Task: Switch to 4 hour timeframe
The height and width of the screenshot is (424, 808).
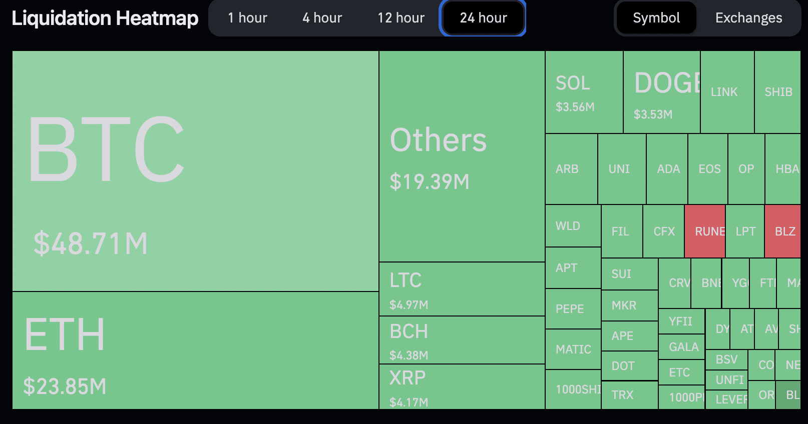Action: tap(322, 18)
